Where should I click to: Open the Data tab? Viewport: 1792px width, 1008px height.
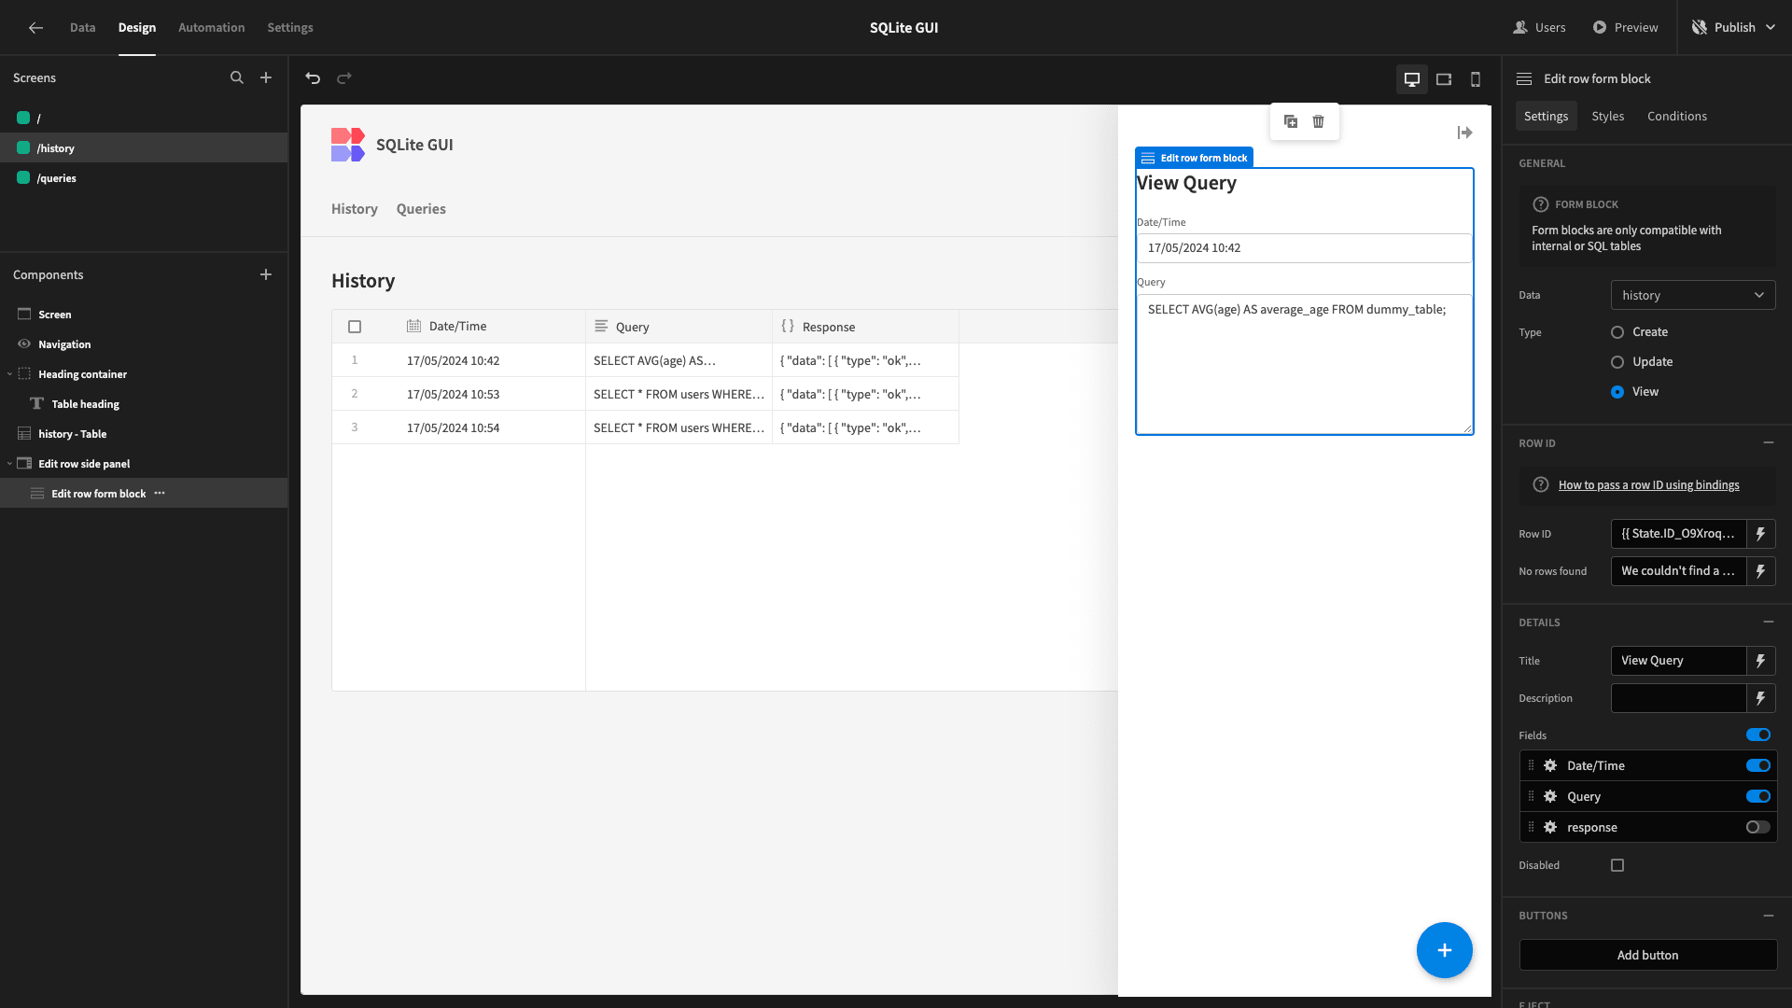pyautogui.click(x=83, y=28)
